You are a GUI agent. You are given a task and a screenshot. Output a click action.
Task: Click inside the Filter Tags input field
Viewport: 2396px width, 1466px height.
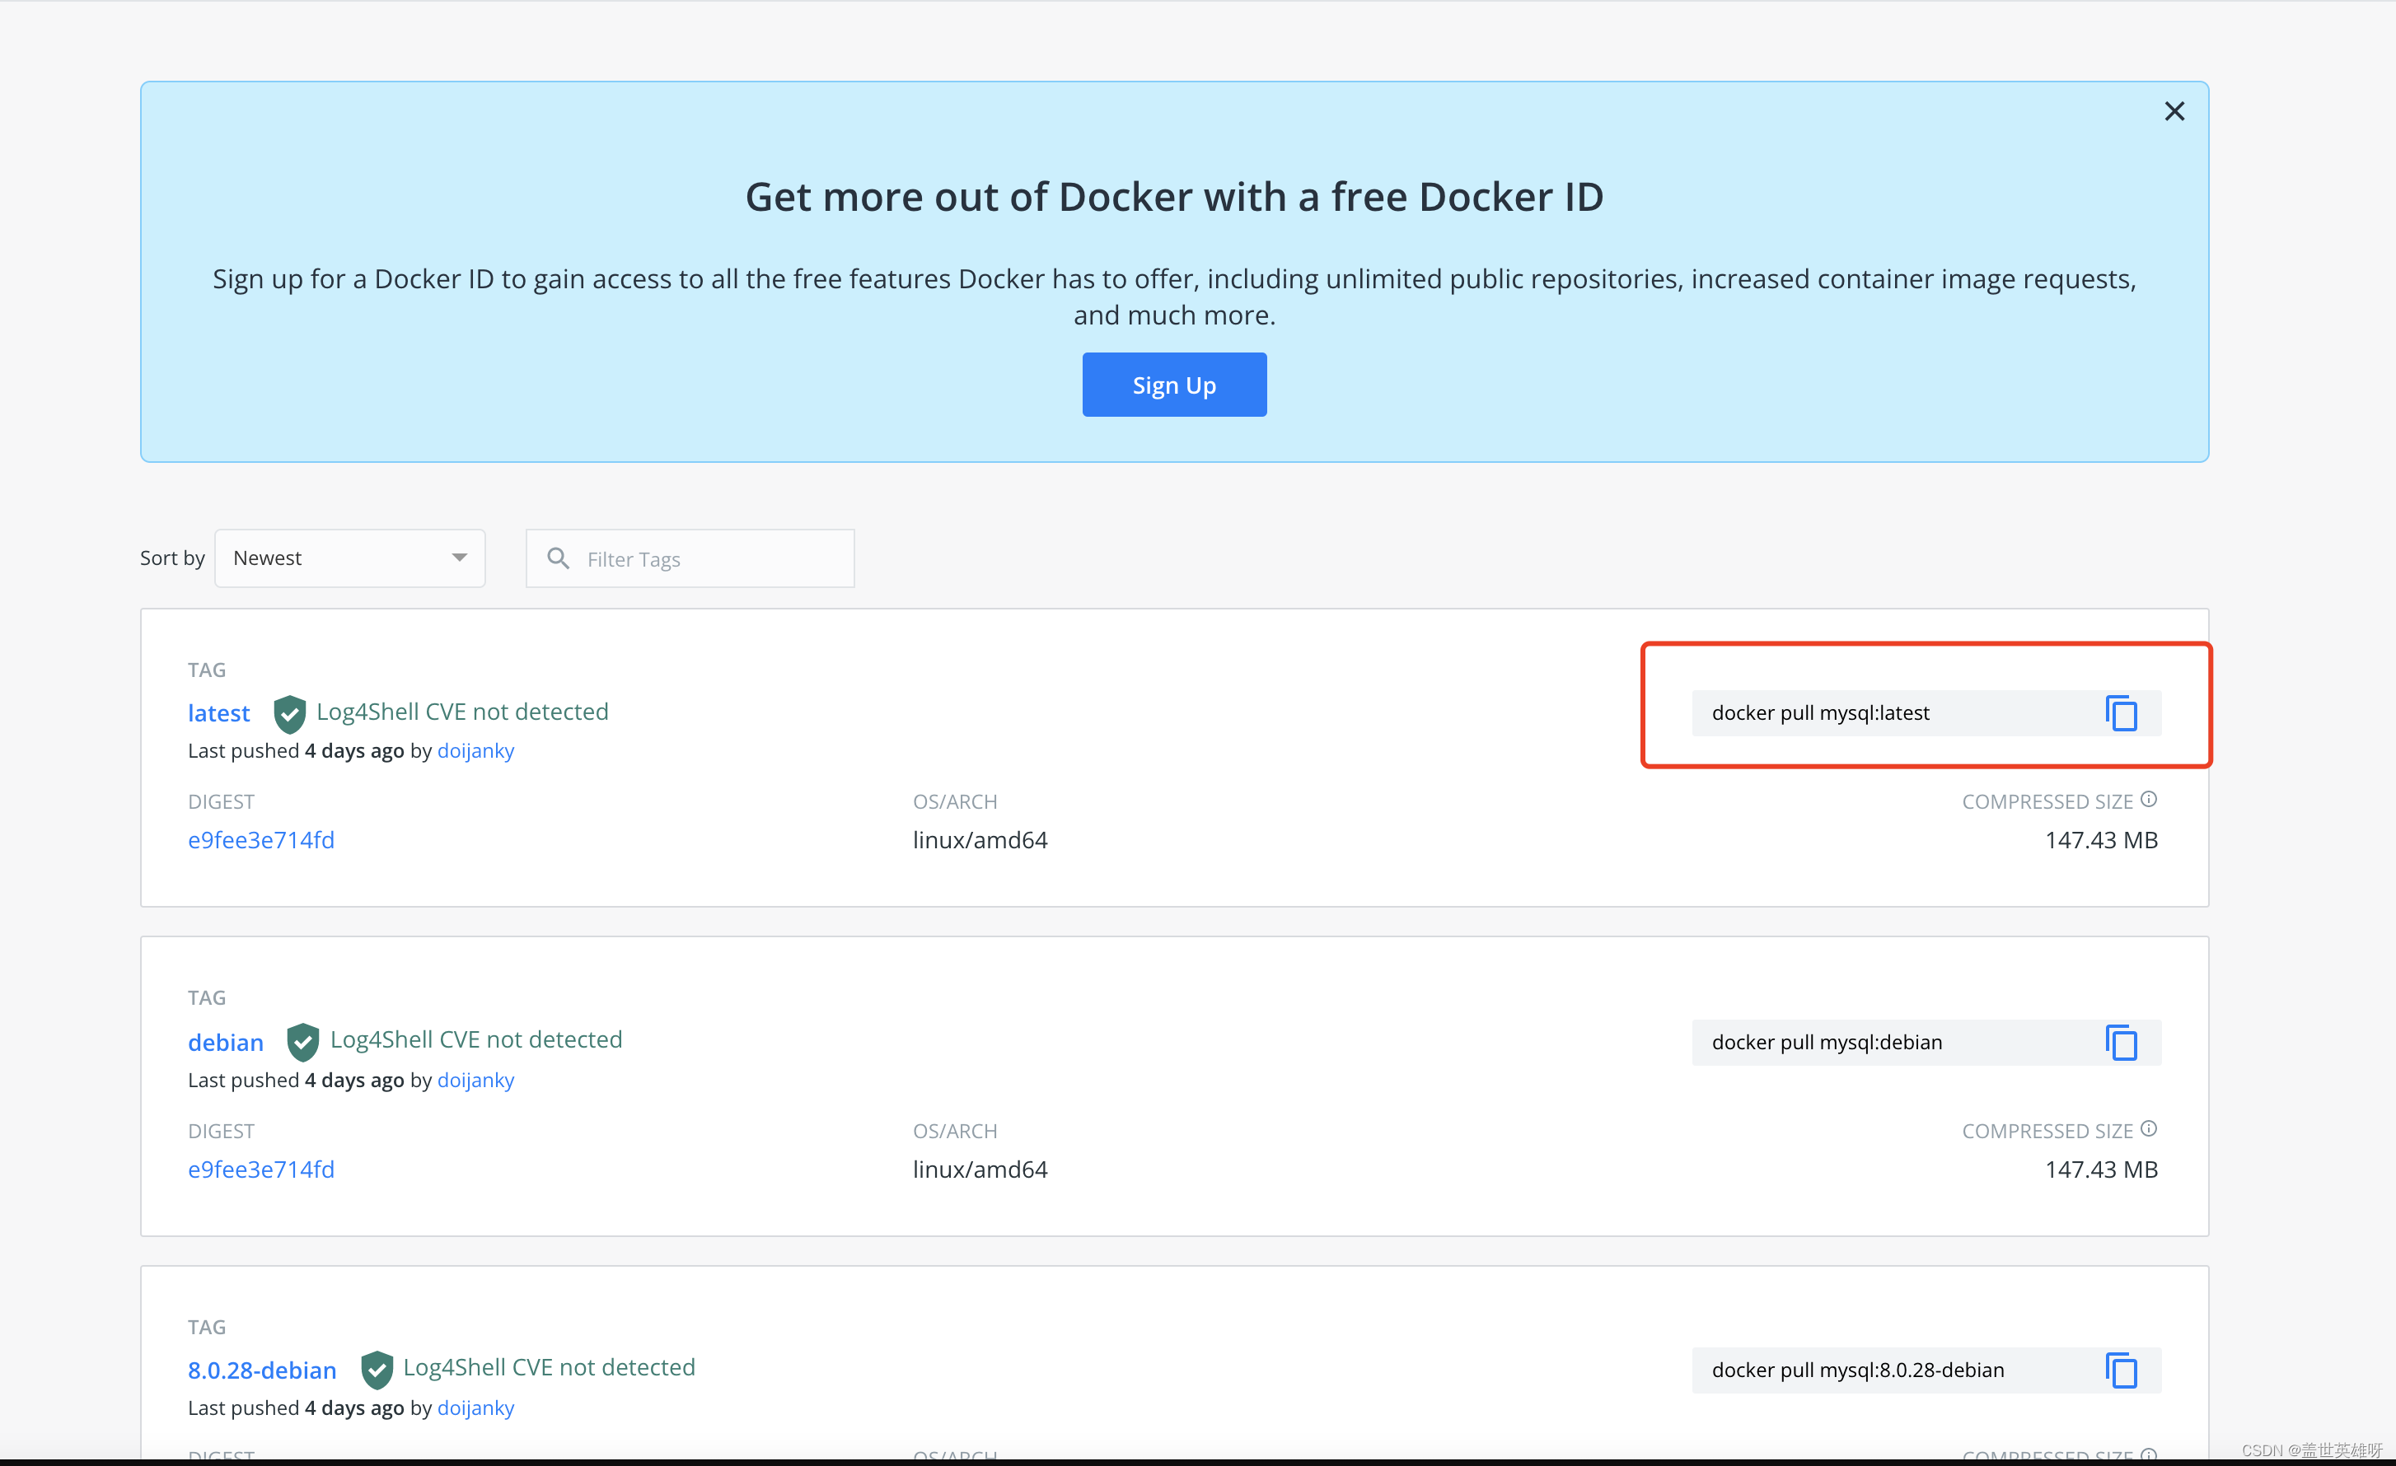tap(690, 558)
